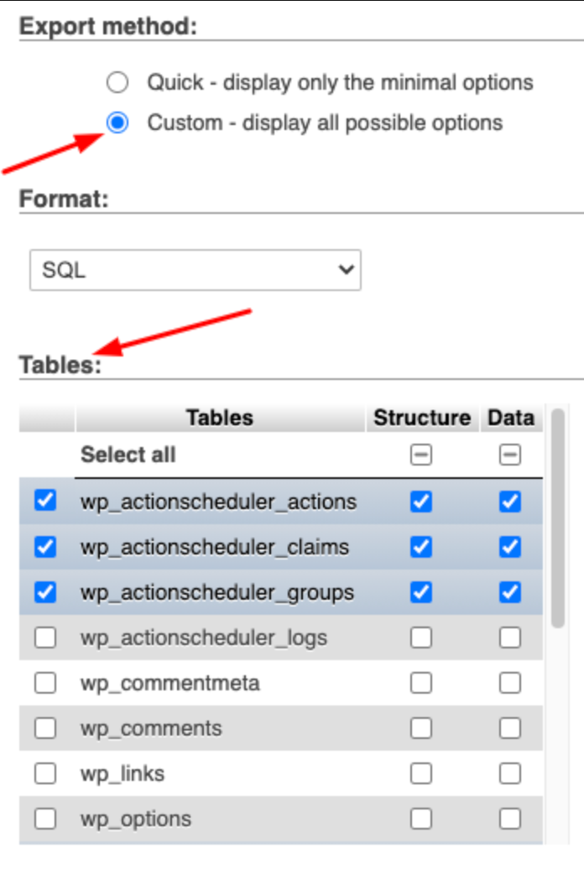Click the Tables column header
Image resolution: width=584 pixels, height=874 pixels.
tap(220, 418)
